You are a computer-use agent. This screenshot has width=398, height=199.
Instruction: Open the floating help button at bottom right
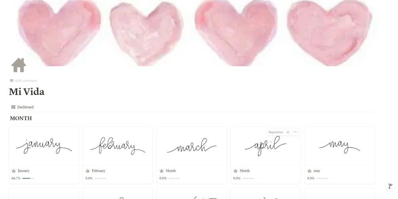point(390,186)
